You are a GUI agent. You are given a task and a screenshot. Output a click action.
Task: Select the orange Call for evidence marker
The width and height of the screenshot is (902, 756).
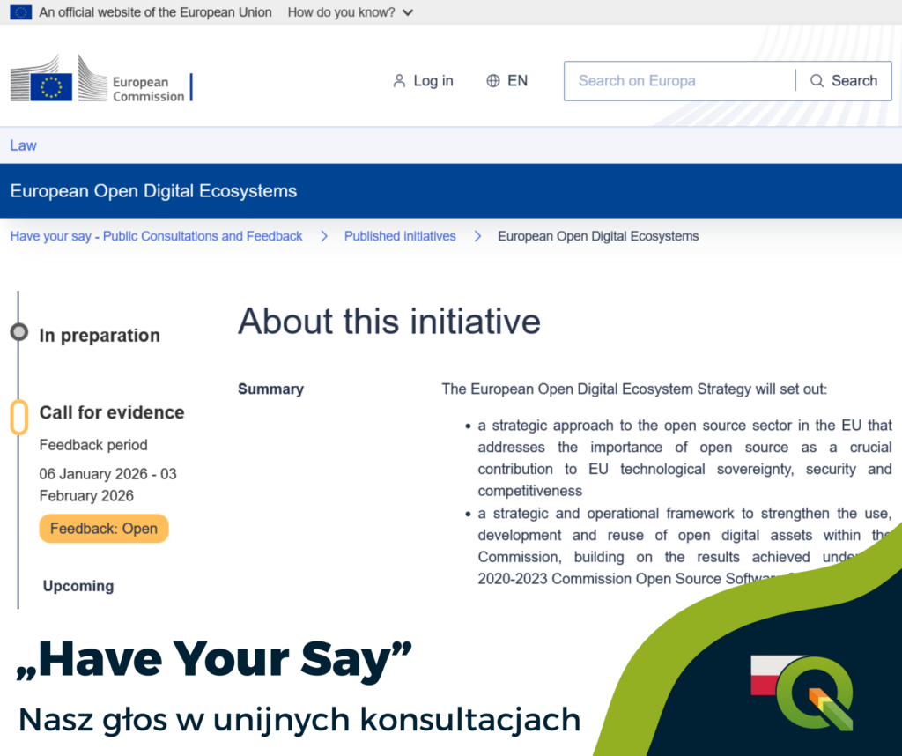point(18,417)
